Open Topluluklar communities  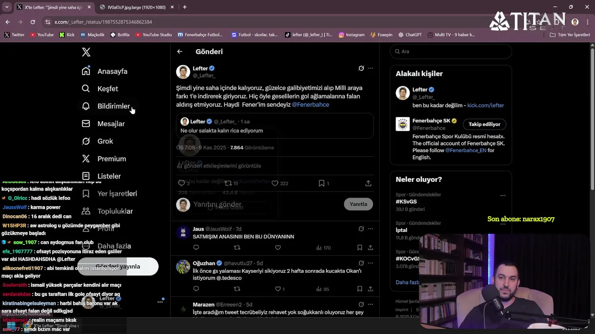tap(107, 211)
